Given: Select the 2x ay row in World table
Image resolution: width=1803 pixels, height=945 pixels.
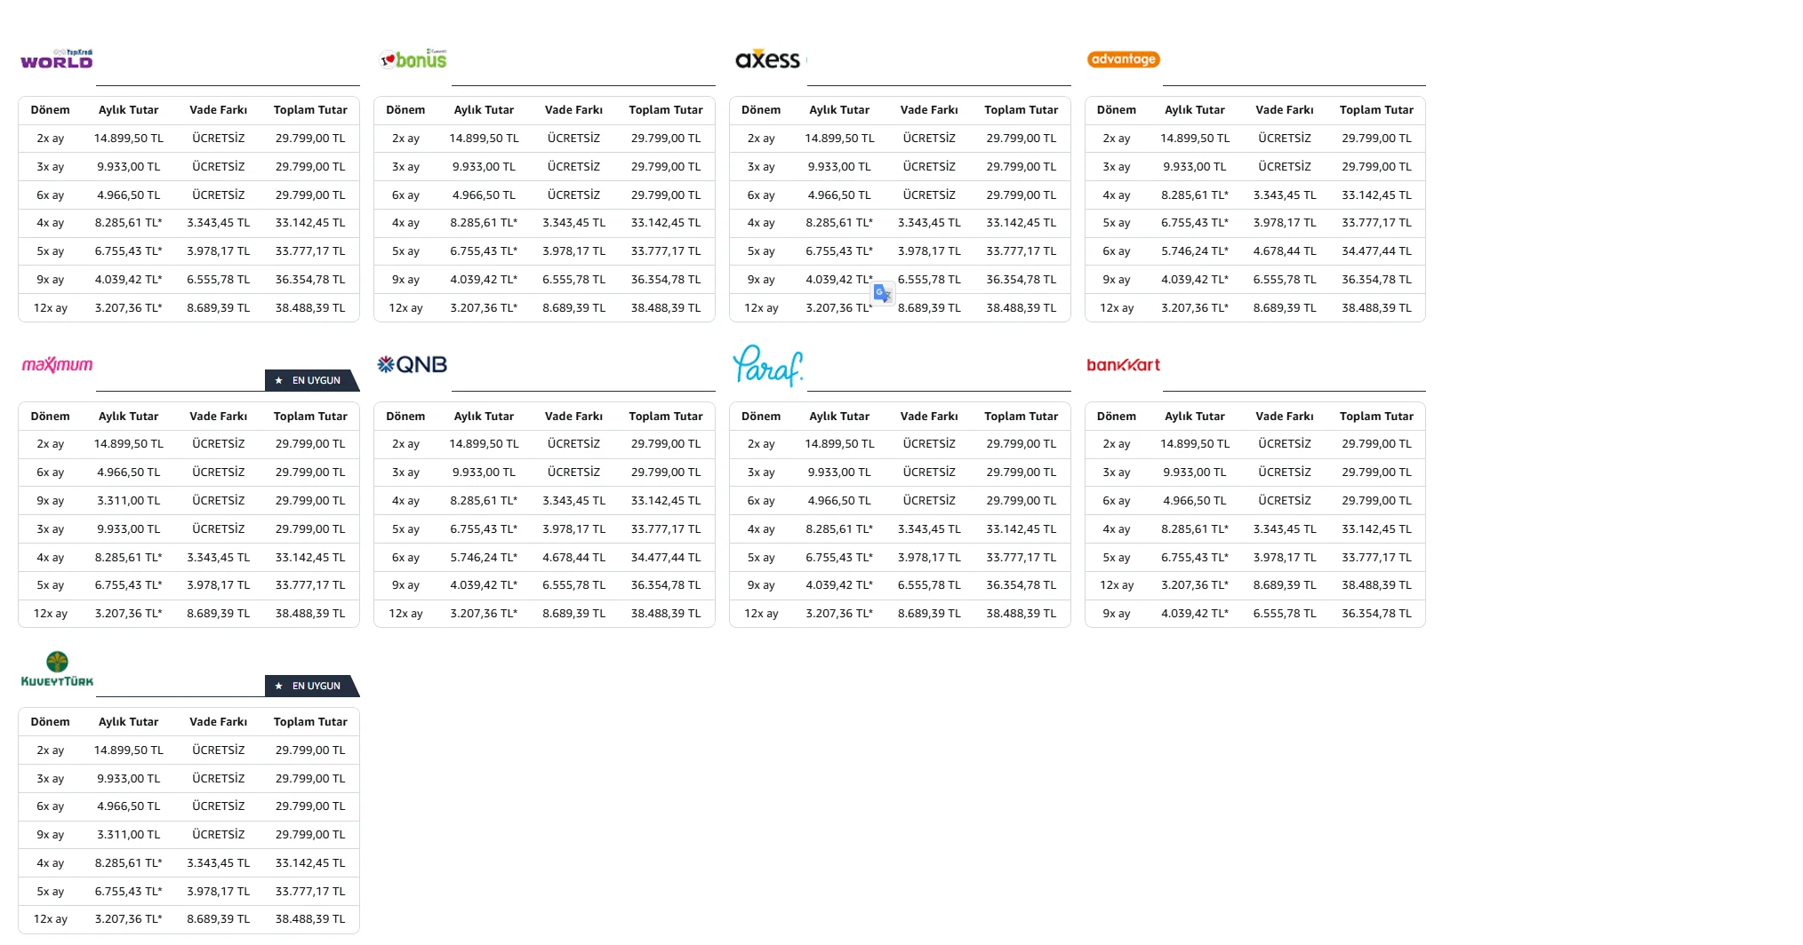Looking at the screenshot, I should coord(188,139).
